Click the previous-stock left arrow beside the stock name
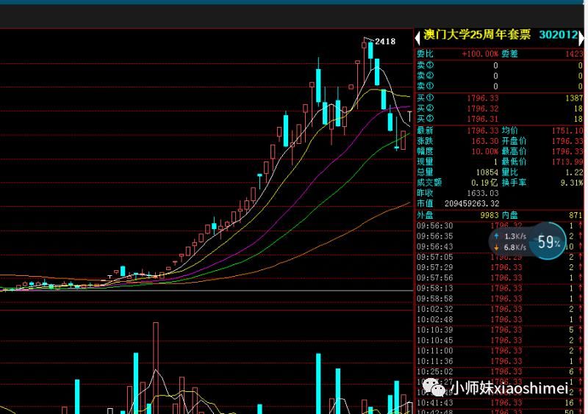Viewport: 588px width, 414px height. [417, 38]
